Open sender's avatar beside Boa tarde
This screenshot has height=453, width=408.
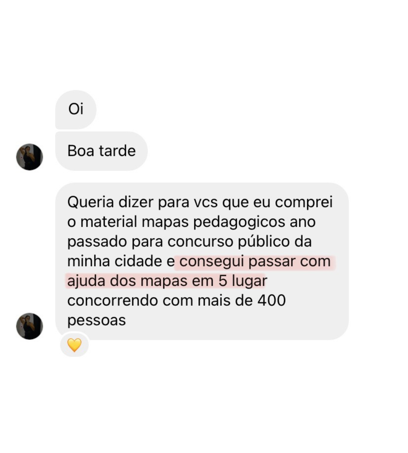29,157
